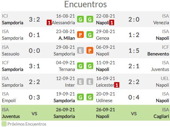Open the 1:5 Napoli vs Benevento score
170x127 pixels.
[134, 51]
